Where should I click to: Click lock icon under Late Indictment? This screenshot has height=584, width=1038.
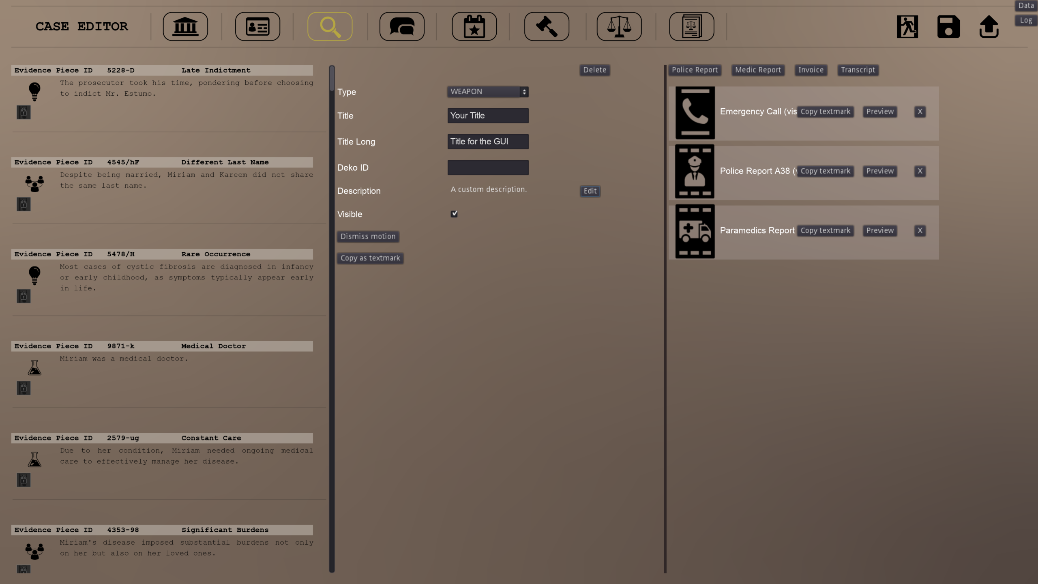(x=24, y=112)
